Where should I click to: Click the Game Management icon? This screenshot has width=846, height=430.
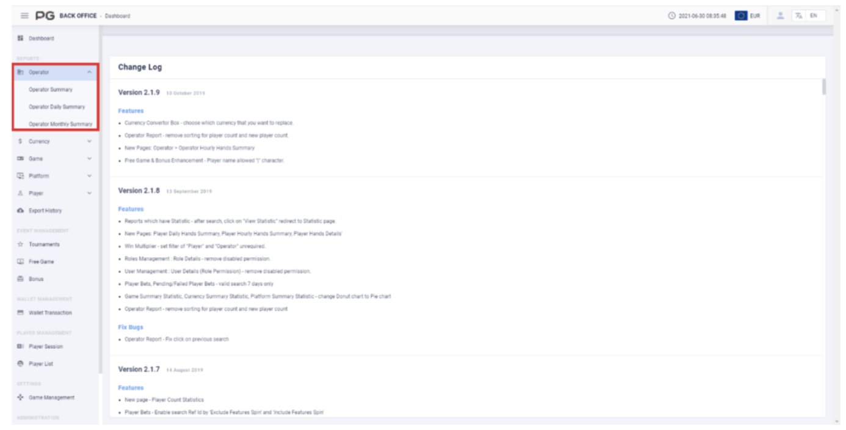pos(20,398)
